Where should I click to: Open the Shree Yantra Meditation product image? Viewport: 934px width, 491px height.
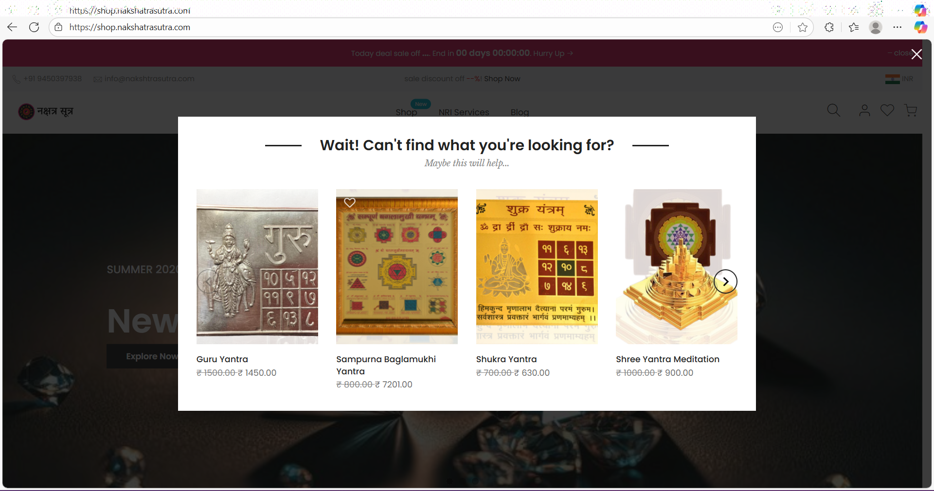[676, 266]
